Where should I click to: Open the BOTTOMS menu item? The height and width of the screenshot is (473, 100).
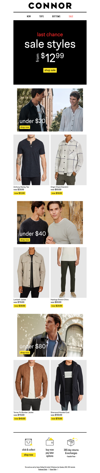[x=56, y=16]
